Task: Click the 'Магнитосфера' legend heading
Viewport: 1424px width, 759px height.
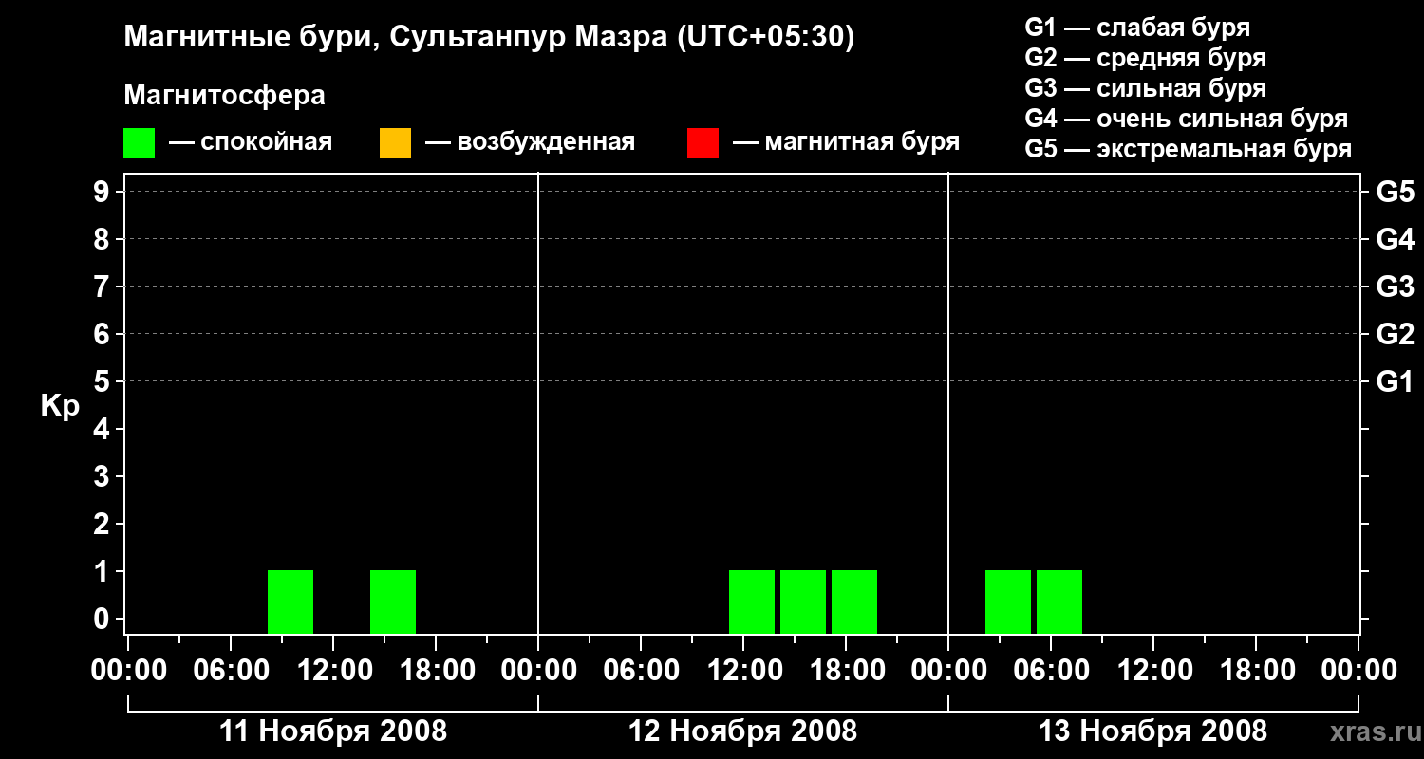Action: 224,96
